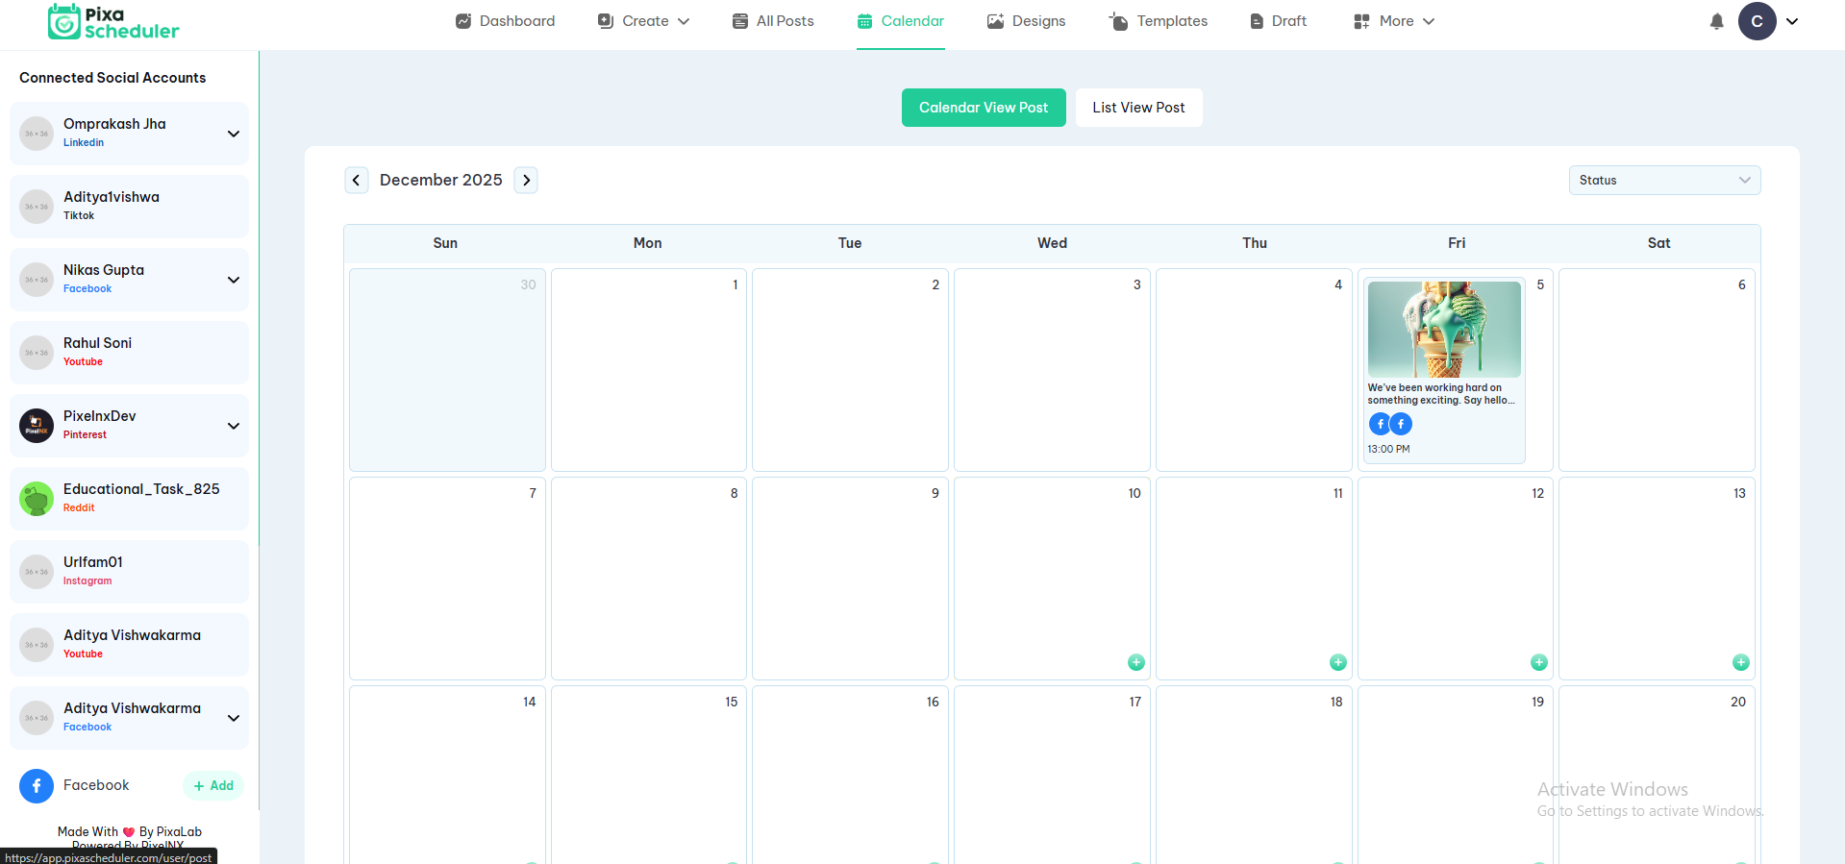
Task: Open the All Posts page
Action: [x=773, y=21]
